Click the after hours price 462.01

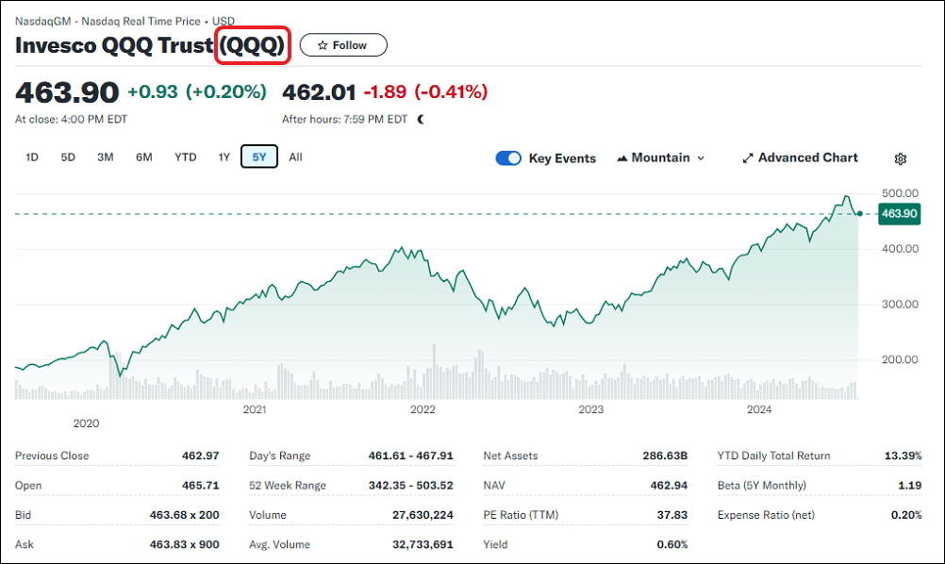(320, 91)
